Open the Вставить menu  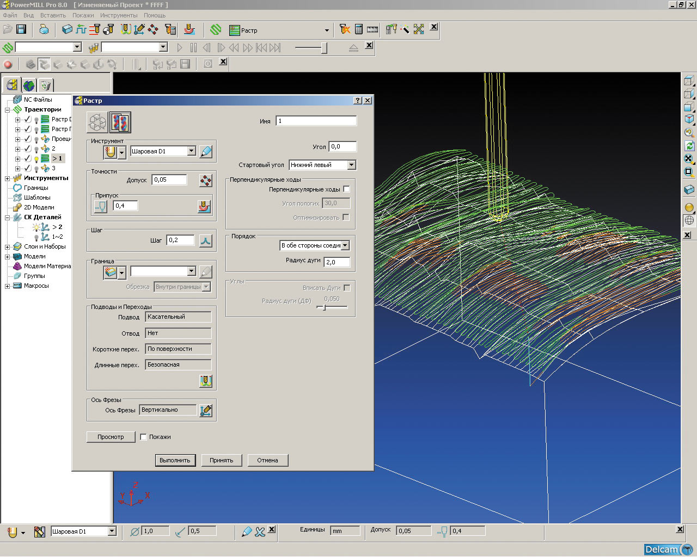pyautogui.click(x=53, y=15)
